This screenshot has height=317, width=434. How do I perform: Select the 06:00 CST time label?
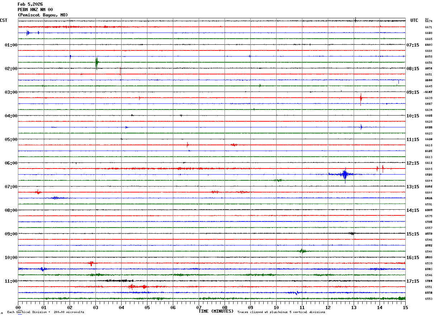[11, 163]
